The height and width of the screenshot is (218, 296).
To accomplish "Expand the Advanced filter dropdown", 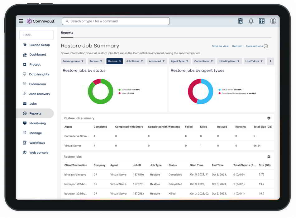I will pyautogui.click(x=157, y=61).
